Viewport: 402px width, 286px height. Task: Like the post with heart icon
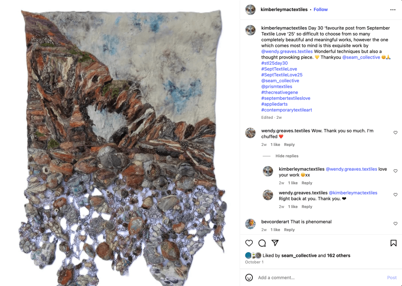249,243
